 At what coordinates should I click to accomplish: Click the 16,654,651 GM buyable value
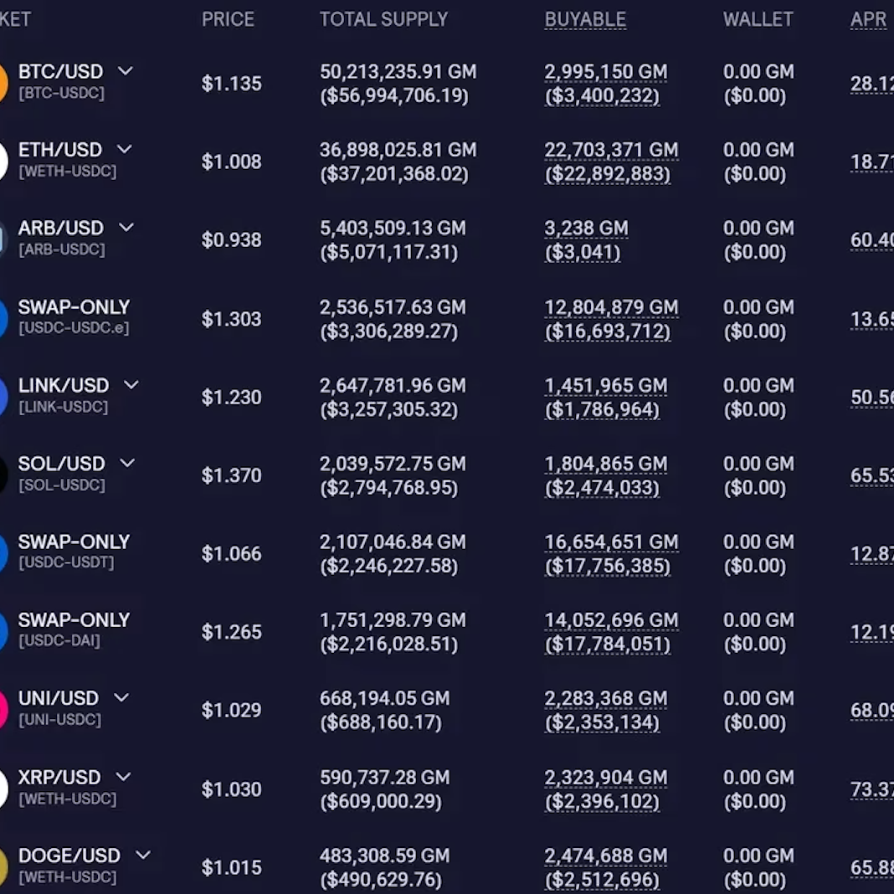(x=611, y=542)
